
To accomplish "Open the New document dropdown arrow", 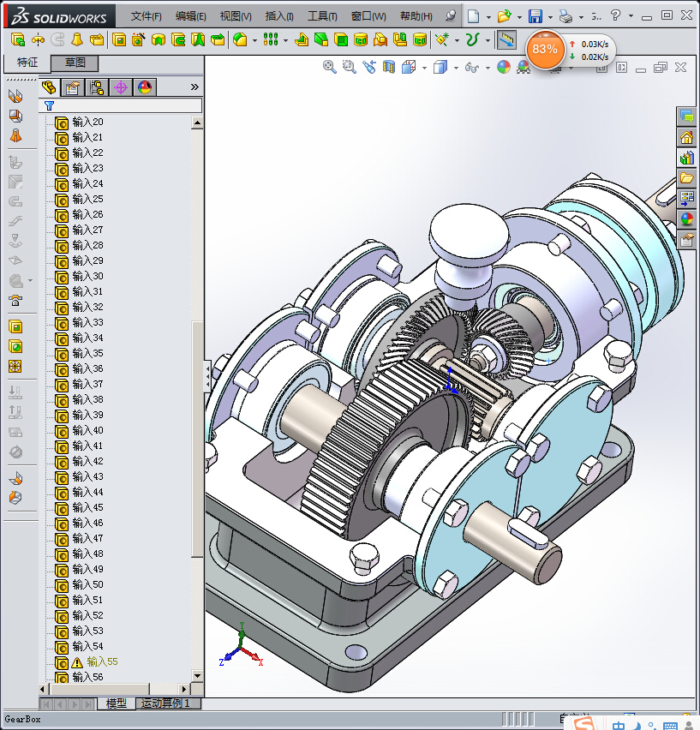I will [x=488, y=17].
